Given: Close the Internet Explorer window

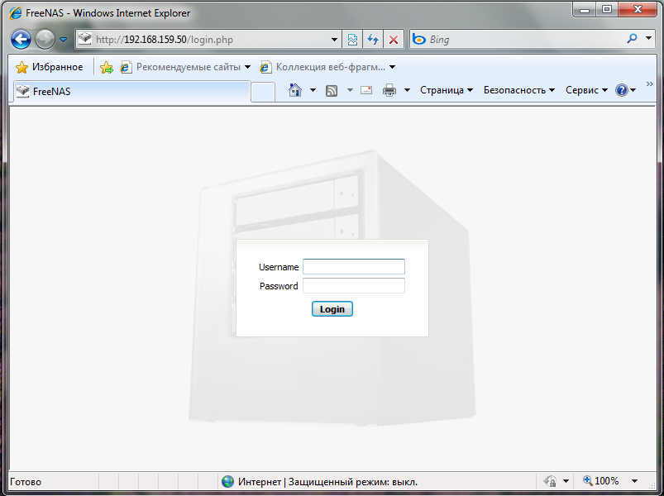Looking at the screenshot, I should click(638, 9).
